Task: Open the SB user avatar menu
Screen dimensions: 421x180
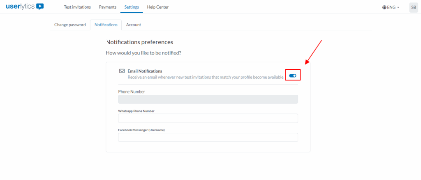Action: (413, 7)
